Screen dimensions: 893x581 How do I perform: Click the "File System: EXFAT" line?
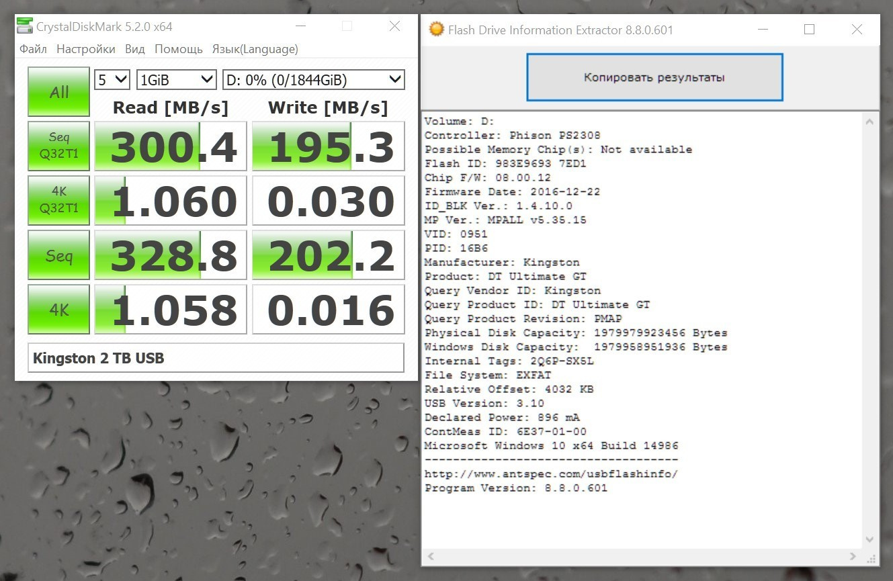pyautogui.click(x=488, y=375)
